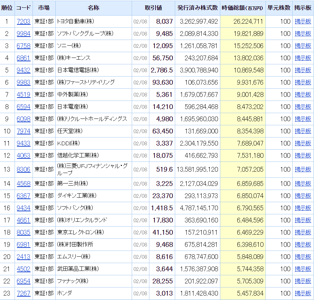The image size is (314, 300).
Task: Open 掲示板 link in ソニー row
Action: (303, 46)
